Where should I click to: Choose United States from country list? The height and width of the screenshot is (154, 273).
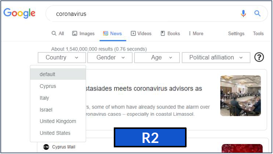(x=58, y=133)
